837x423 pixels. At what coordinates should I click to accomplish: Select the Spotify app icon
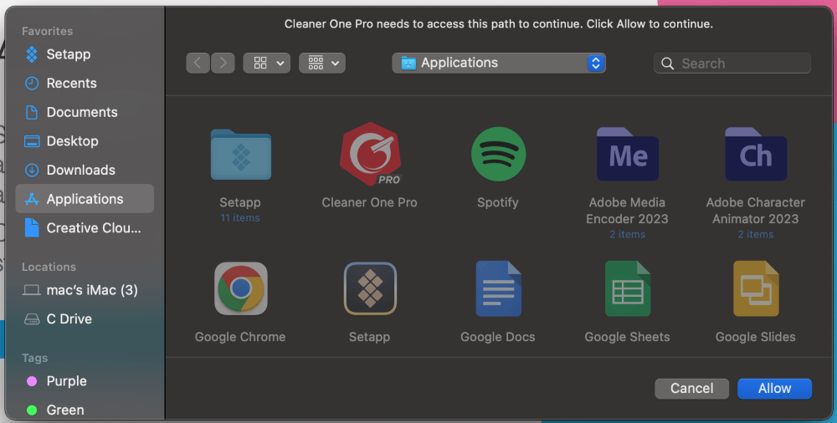point(498,154)
